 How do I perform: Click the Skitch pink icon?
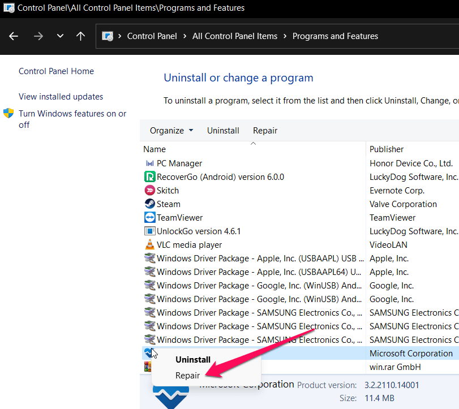click(x=149, y=191)
